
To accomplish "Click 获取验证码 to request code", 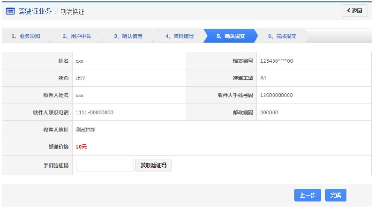I will [153, 165].
